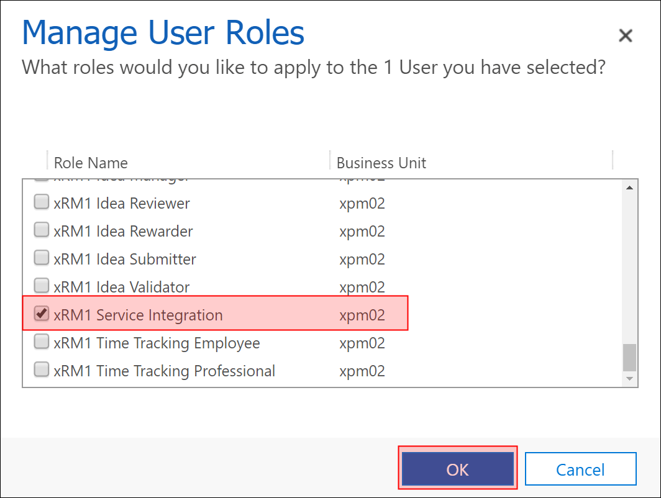The image size is (661, 498).
Task: Click the Business Unit column header
Action: pyautogui.click(x=381, y=163)
